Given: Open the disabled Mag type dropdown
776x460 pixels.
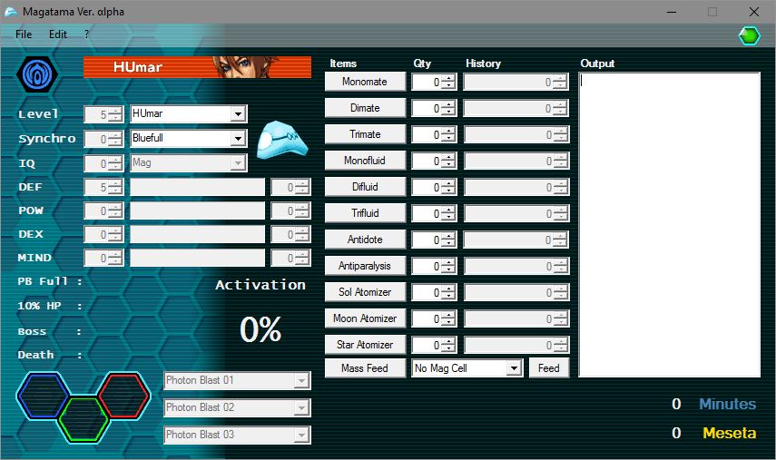Looking at the screenshot, I should (189, 162).
